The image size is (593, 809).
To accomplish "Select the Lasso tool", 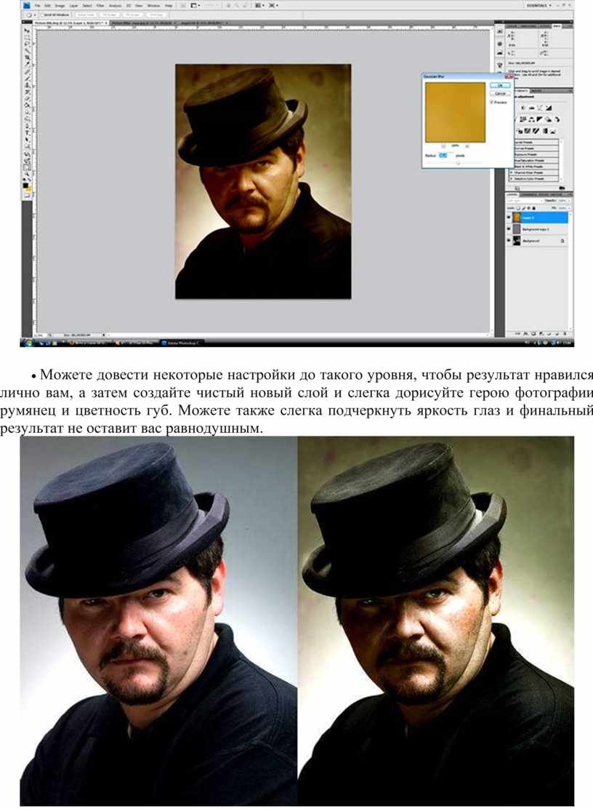I will pyautogui.click(x=28, y=44).
